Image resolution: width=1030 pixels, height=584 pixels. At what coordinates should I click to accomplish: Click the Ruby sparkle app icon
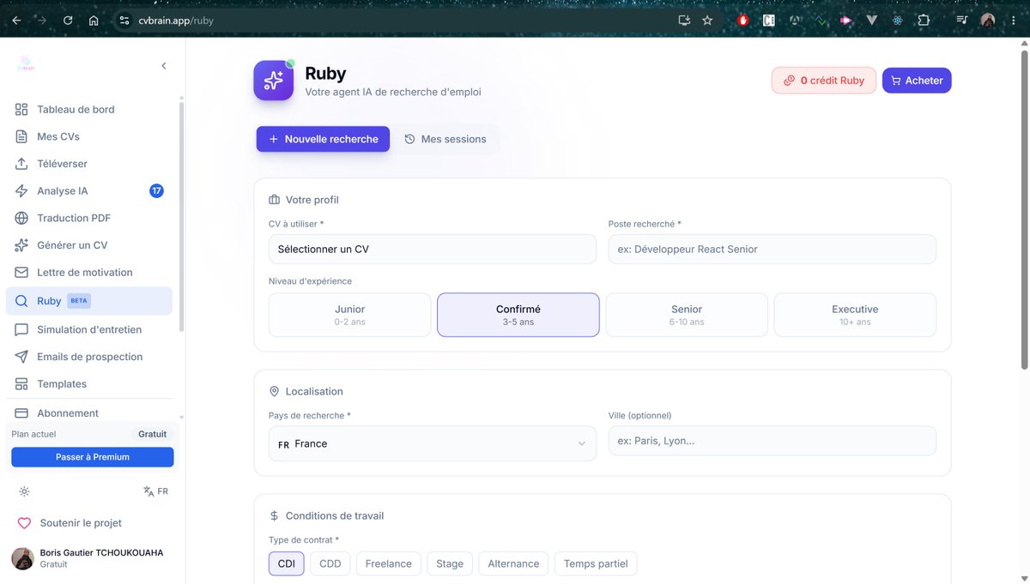pyautogui.click(x=274, y=81)
